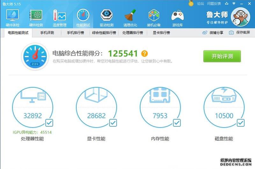Click the graphics card cube graphic
Image resolution: width=255 pixels, height=169 pixels.
[96, 95]
